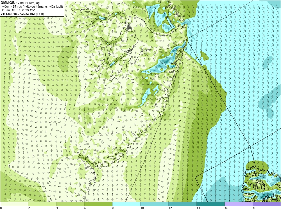
Task: Click the 2–4 m/s light green legend swatch
Action: point(42,204)
